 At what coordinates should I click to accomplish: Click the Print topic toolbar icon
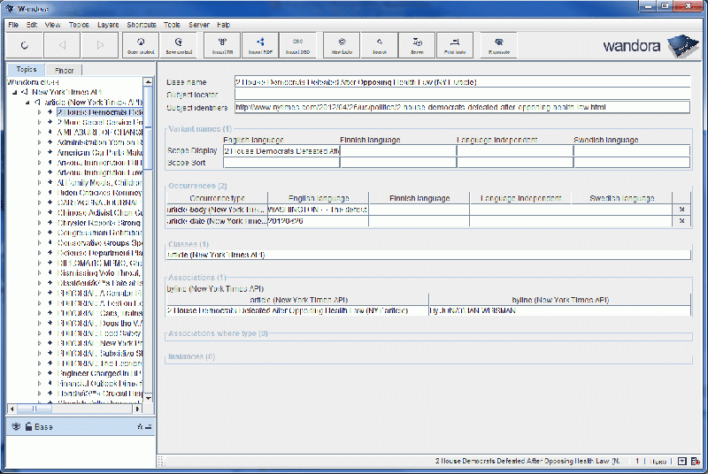click(455, 44)
